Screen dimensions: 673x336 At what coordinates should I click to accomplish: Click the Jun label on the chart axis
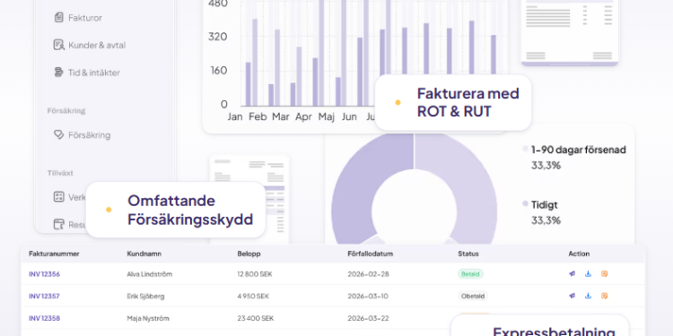click(349, 116)
